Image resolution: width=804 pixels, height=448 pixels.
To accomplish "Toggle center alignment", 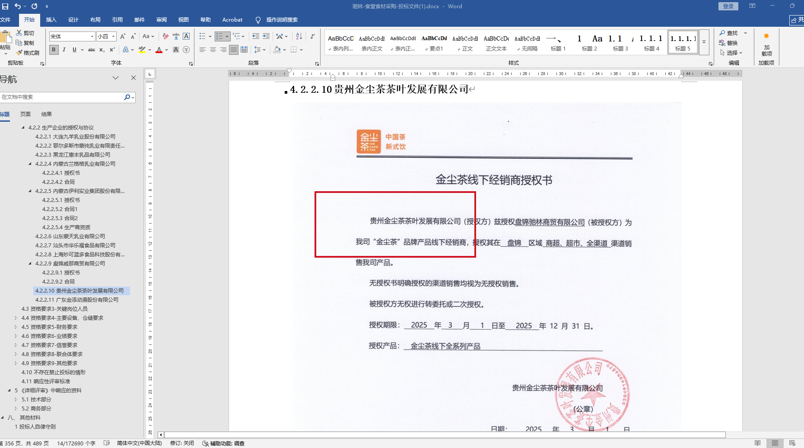I will click(x=213, y=50).
